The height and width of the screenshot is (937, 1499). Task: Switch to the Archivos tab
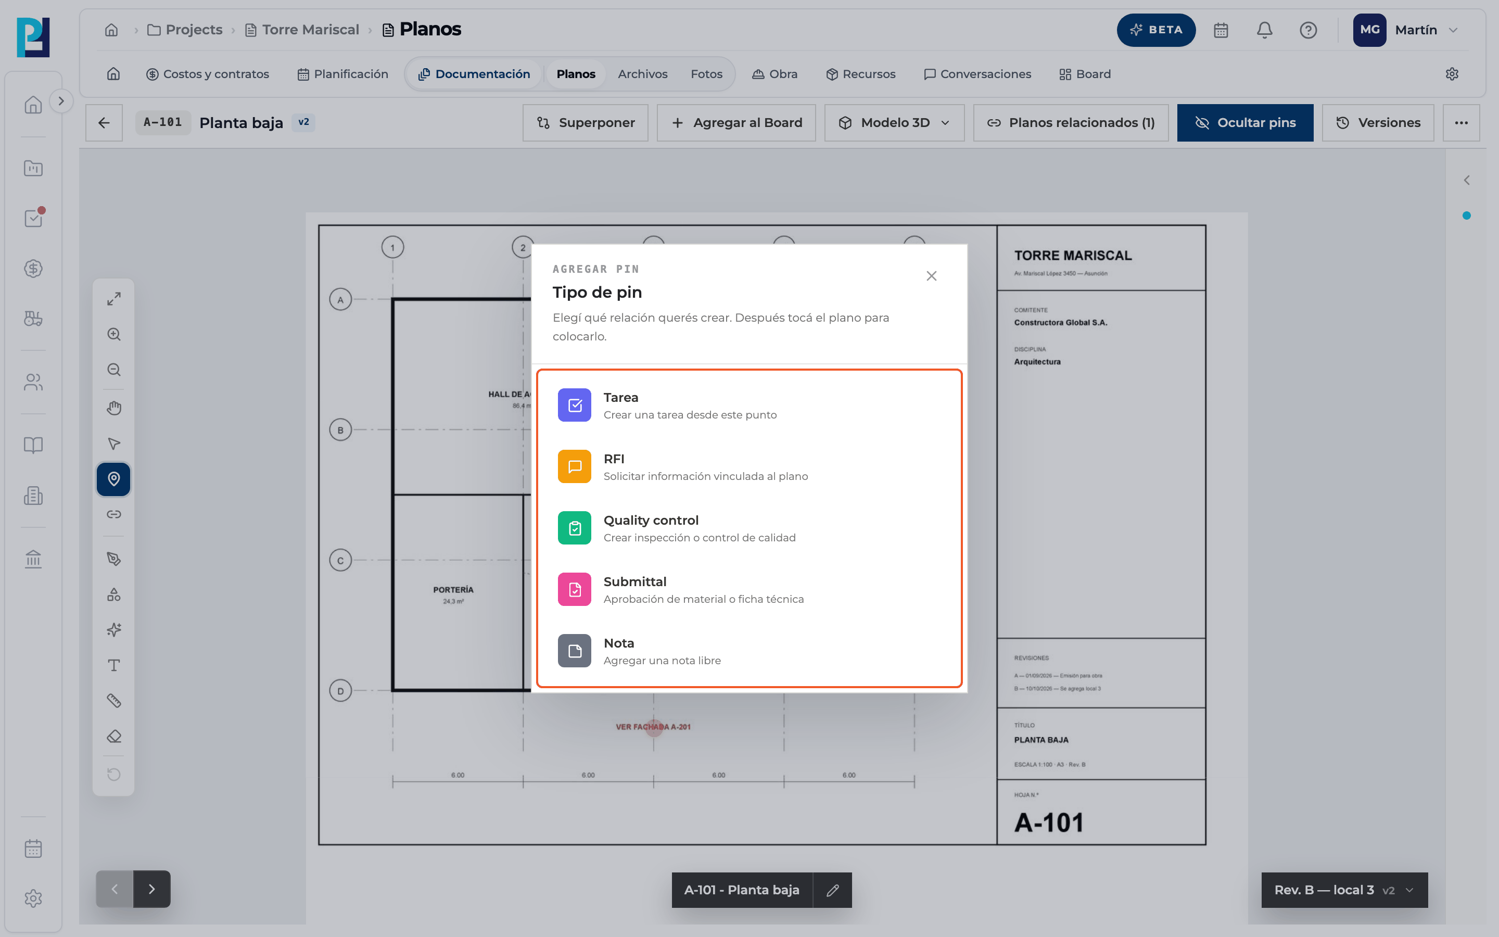642,74
